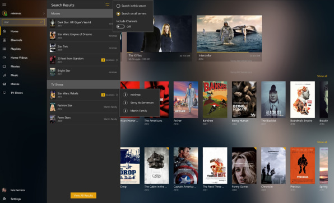Click the Movies film icon

[4, 67]
